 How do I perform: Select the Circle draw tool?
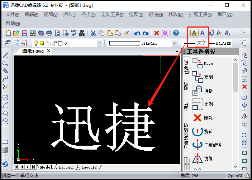[5, 97]
